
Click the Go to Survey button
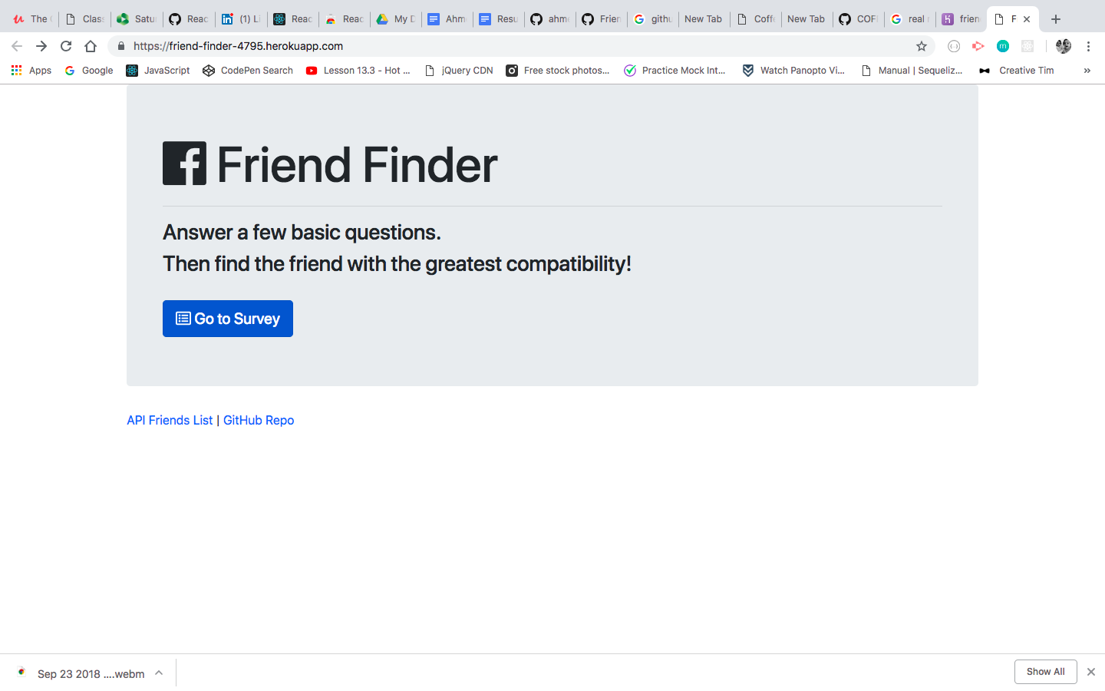pos(228,319)
